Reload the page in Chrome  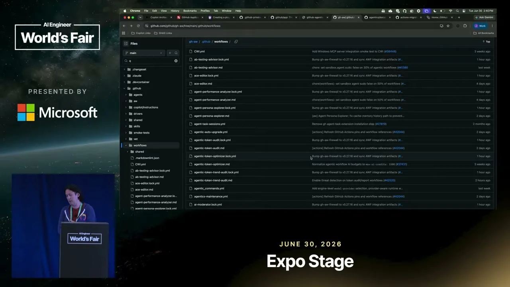coord(138,26)
